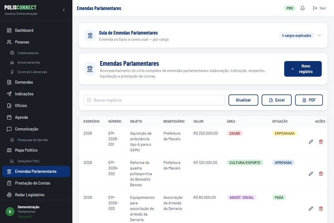
Task: Focus the Buscar registros search field
Action: 154,100
